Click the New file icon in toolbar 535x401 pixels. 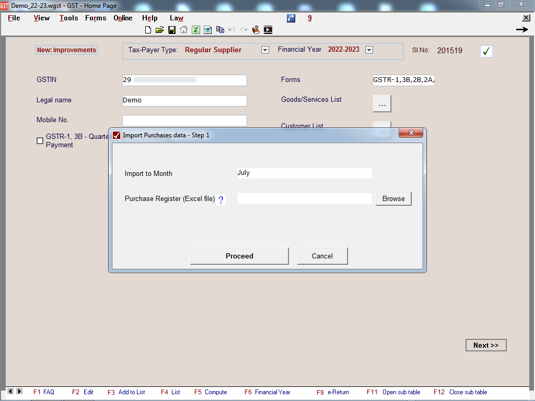click(148, 30)
